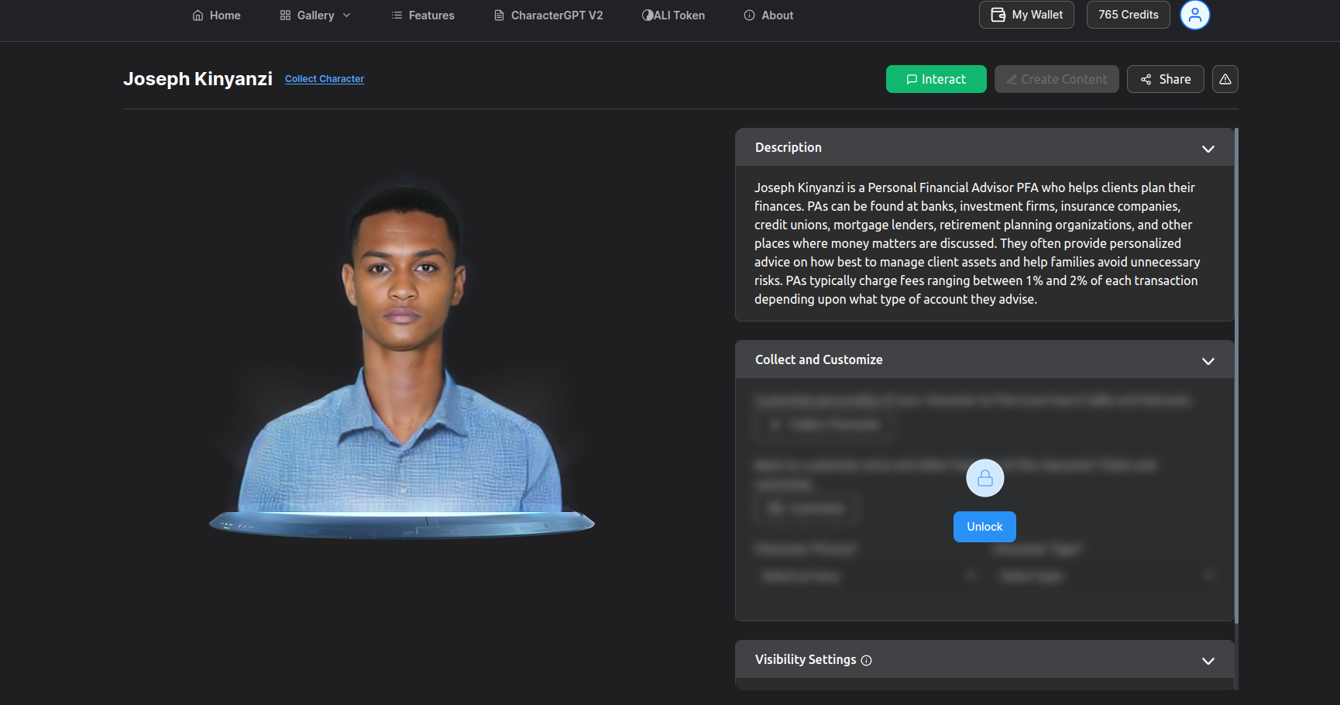Click the Home house icon

tap(198, 15)
